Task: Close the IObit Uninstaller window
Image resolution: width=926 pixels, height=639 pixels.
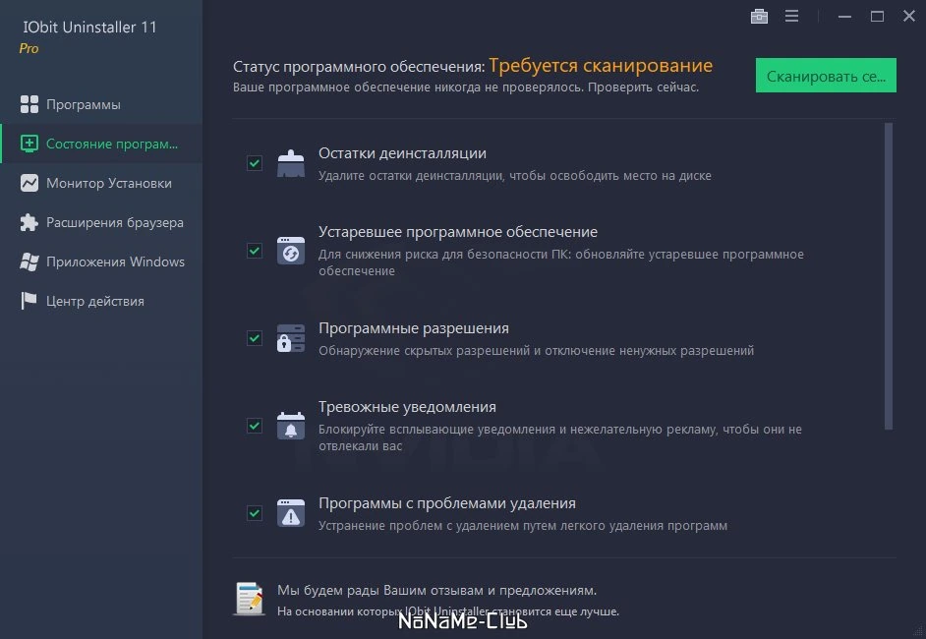Action: tap(909, 16)
